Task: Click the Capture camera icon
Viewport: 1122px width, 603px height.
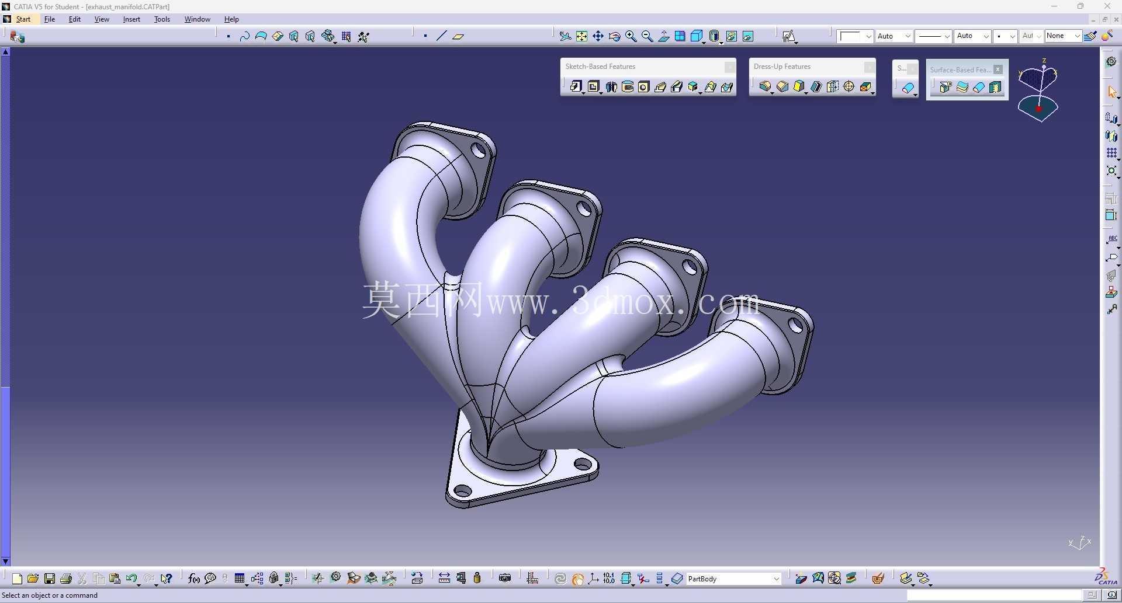Action: point(505,578)
